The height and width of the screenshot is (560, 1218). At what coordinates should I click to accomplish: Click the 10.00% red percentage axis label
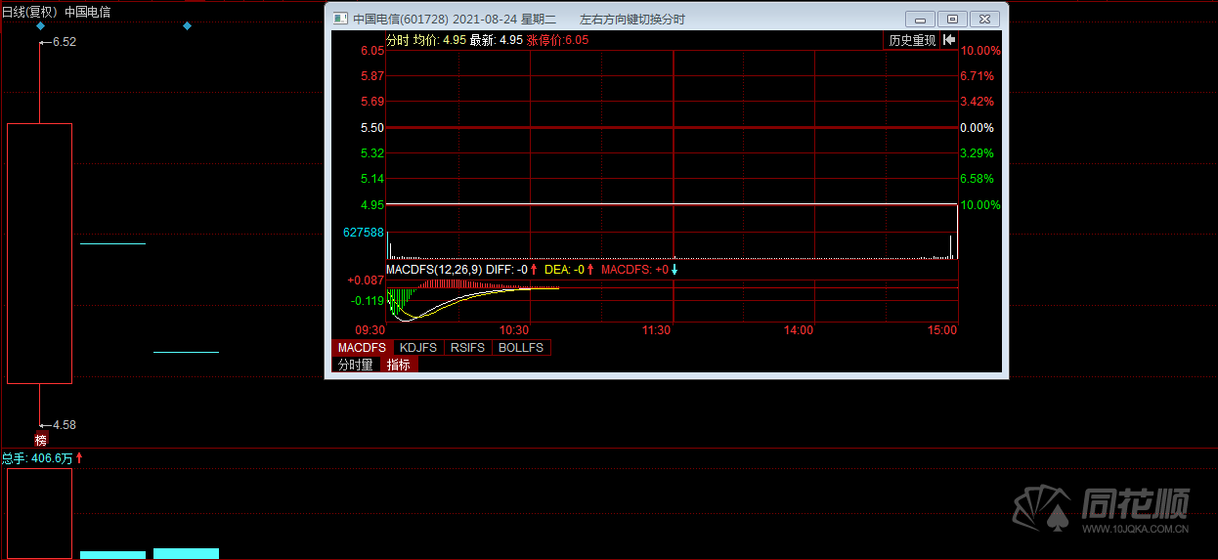pos(980,51)
